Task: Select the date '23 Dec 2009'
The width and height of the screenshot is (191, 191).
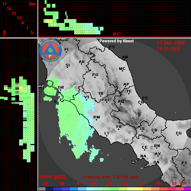Action: coord(171,43)
